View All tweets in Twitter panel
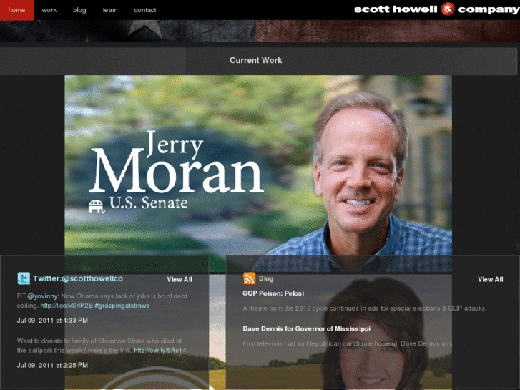The height and width of the screenshot is (390, 520). tap(180, 280)
